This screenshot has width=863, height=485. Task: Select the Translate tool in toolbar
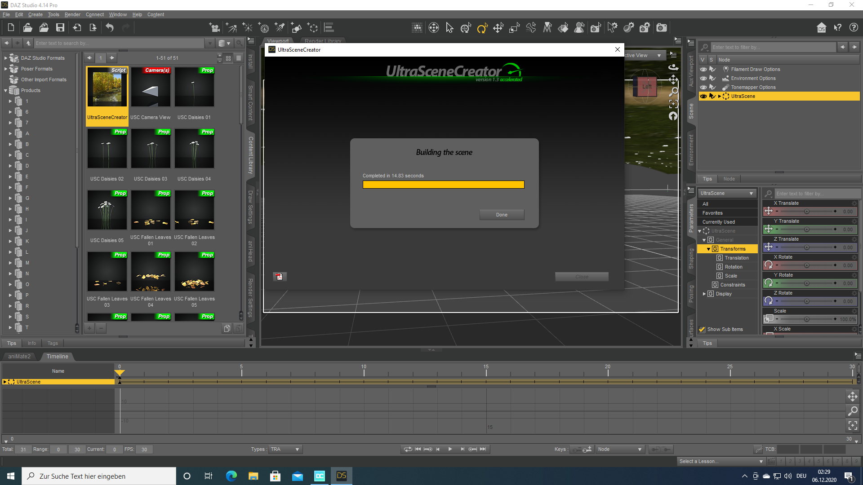[498, 28]
